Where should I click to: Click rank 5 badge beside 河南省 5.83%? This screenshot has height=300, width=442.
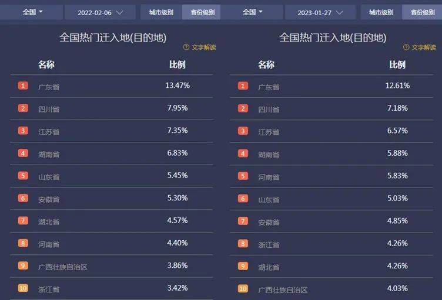243,176
